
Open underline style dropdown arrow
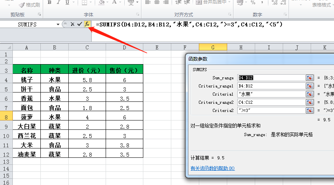[73, 3]
